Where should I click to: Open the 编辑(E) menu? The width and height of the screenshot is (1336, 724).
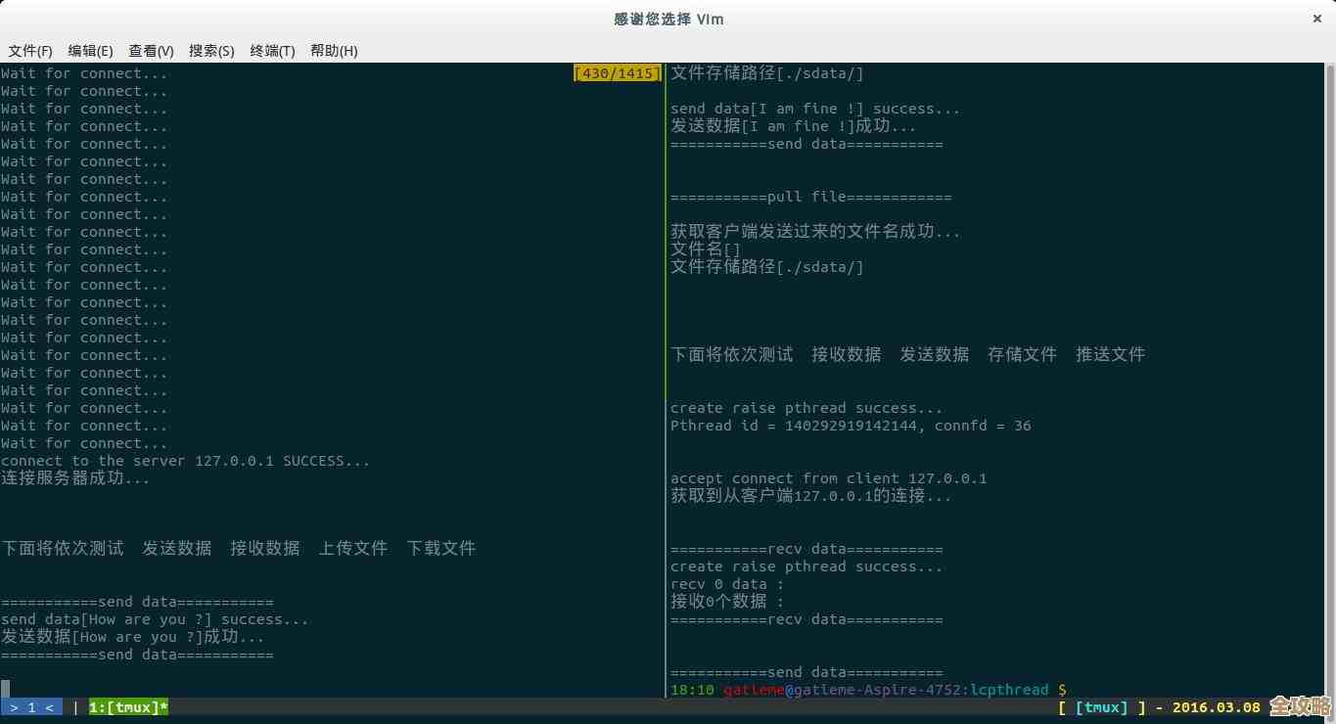90,50
